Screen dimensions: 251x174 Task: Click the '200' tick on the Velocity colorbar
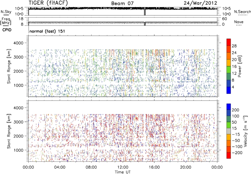[x=236, y=110]
